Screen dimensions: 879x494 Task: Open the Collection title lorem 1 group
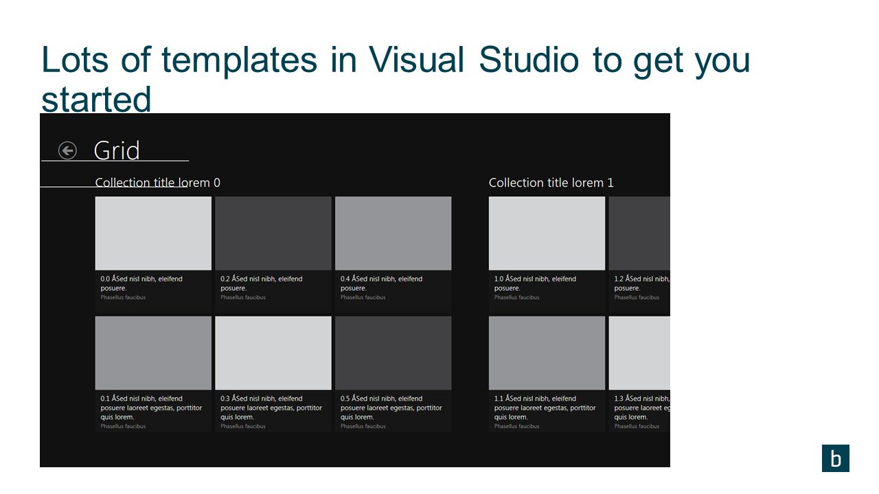[x=551, y=183]
